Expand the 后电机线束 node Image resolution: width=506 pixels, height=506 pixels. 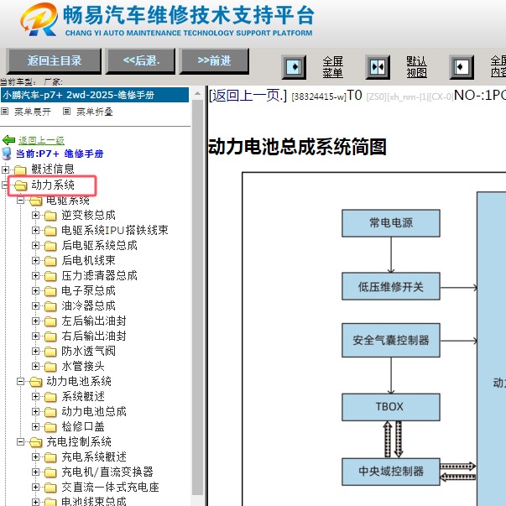[x=36, y=260]
